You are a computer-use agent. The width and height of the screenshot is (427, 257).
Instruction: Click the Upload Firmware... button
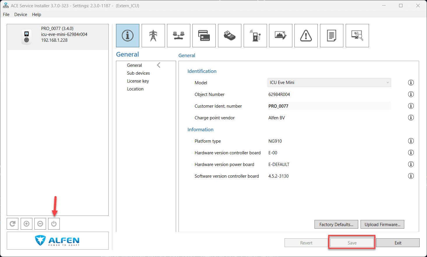click(x=382, y=224)
